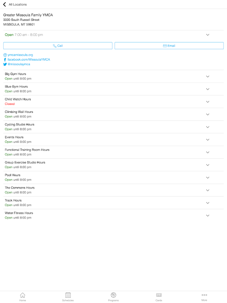
Task: Select the Climbing Wall Hours label
Action: click(19, 112)
